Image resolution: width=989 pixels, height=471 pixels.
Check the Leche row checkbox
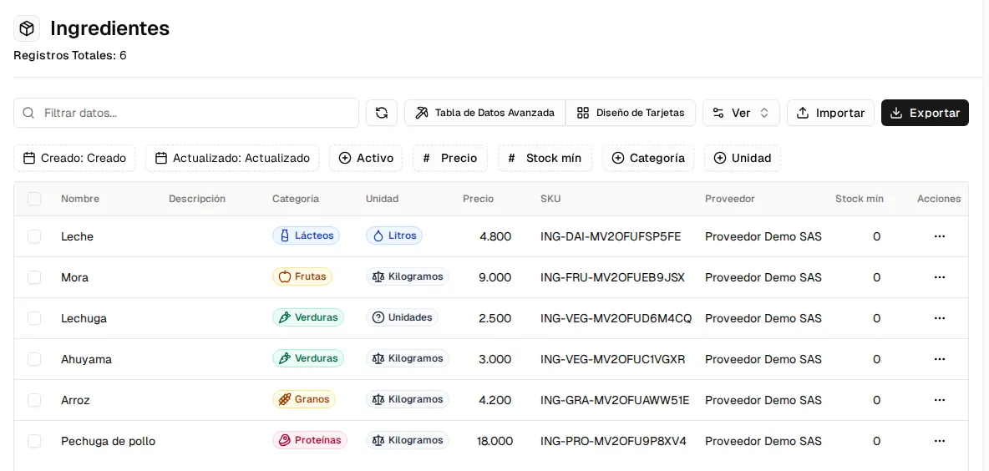point(34,236)
